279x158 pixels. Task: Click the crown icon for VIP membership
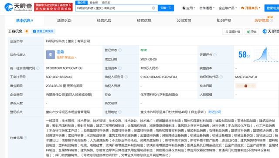pos(242,8)
